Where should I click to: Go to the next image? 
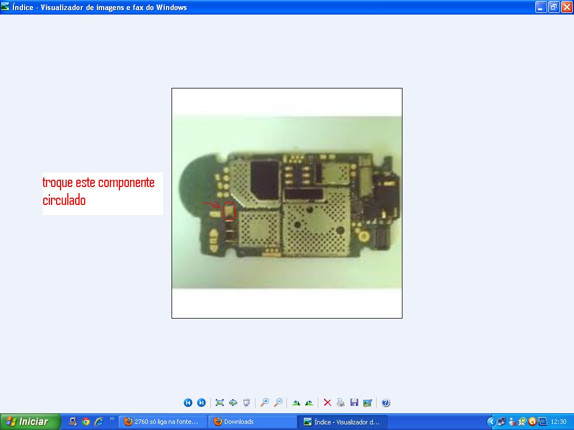pos(201,403)
